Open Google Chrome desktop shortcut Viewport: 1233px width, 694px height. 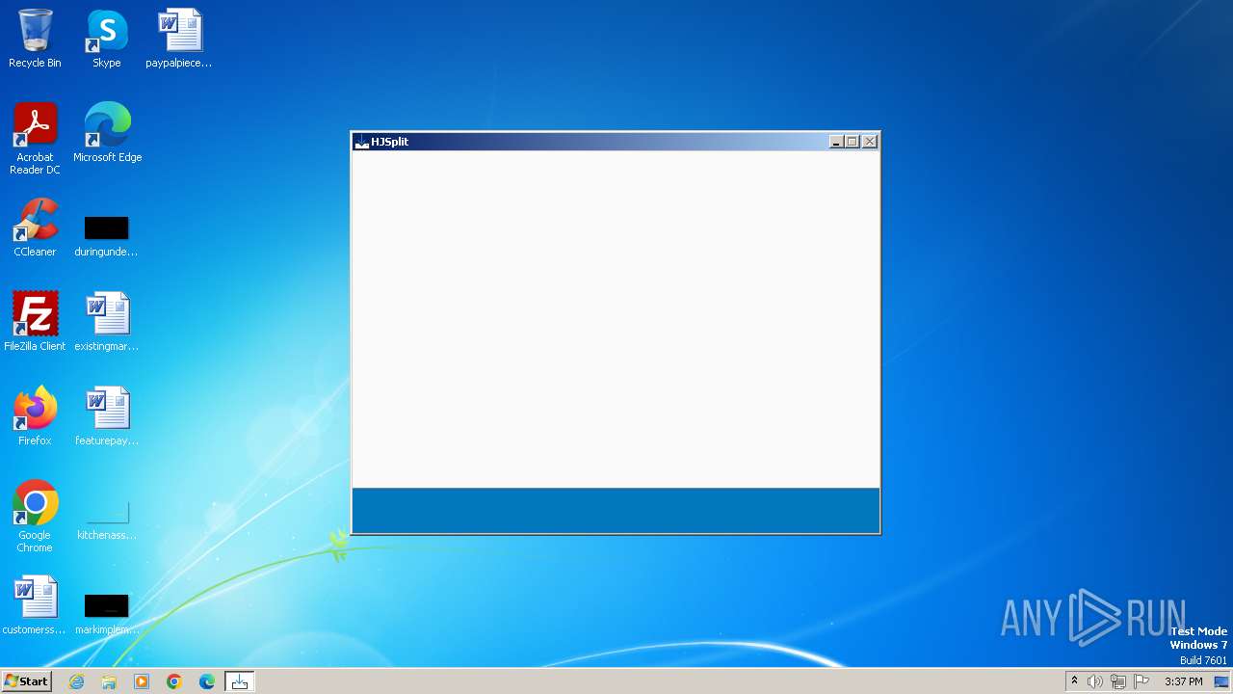click(x=35, y=517)
